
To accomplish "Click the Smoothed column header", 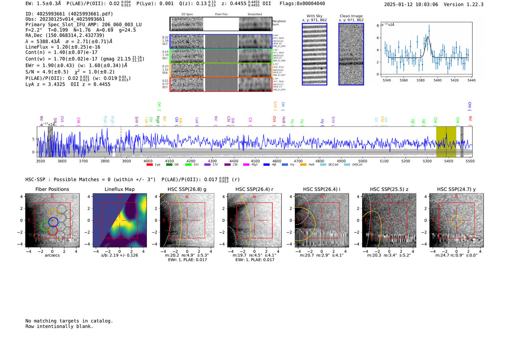I will 254,15.
